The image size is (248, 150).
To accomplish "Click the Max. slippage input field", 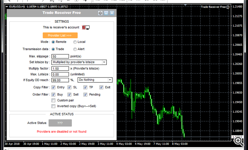I will pyautogui.click(x=60, y=56).
